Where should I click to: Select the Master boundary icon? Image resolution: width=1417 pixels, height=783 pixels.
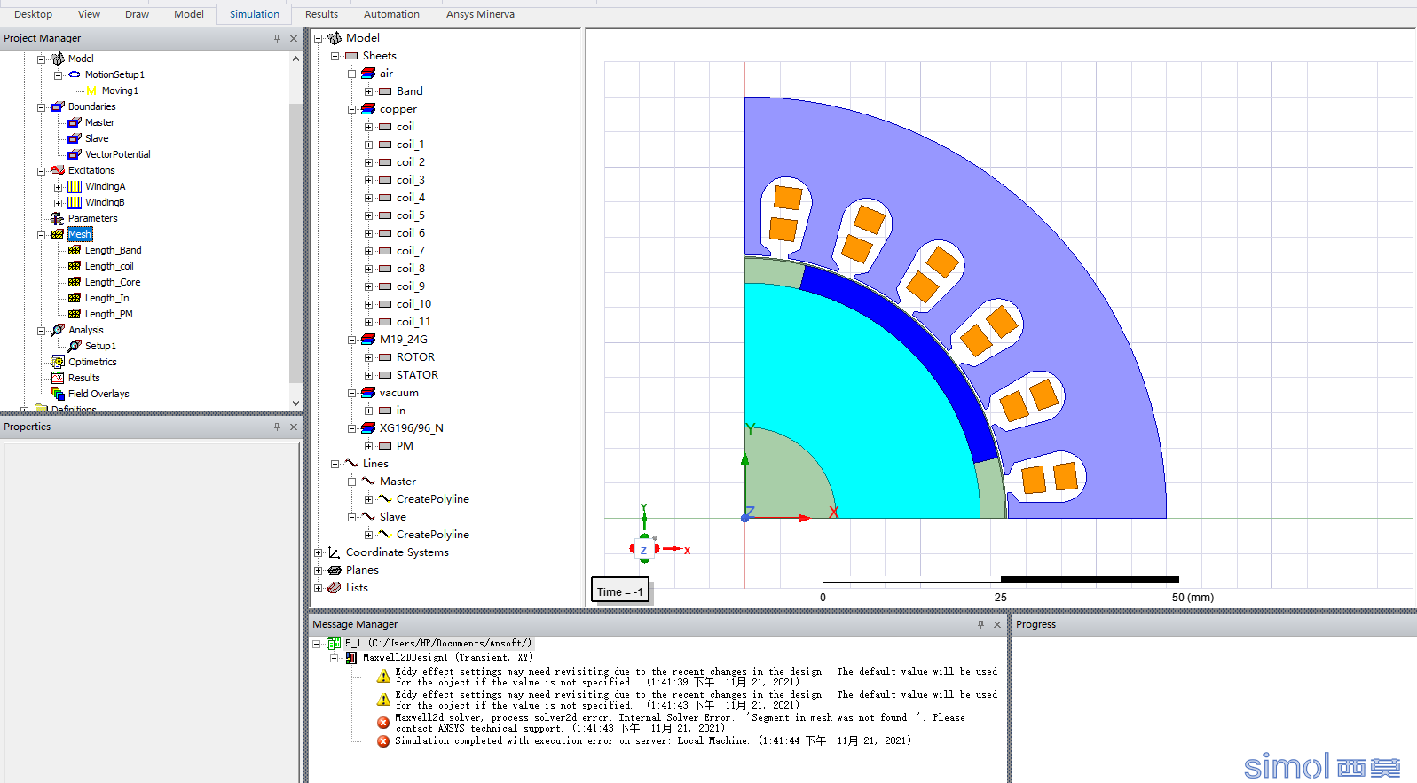click(x=75, y=122)
